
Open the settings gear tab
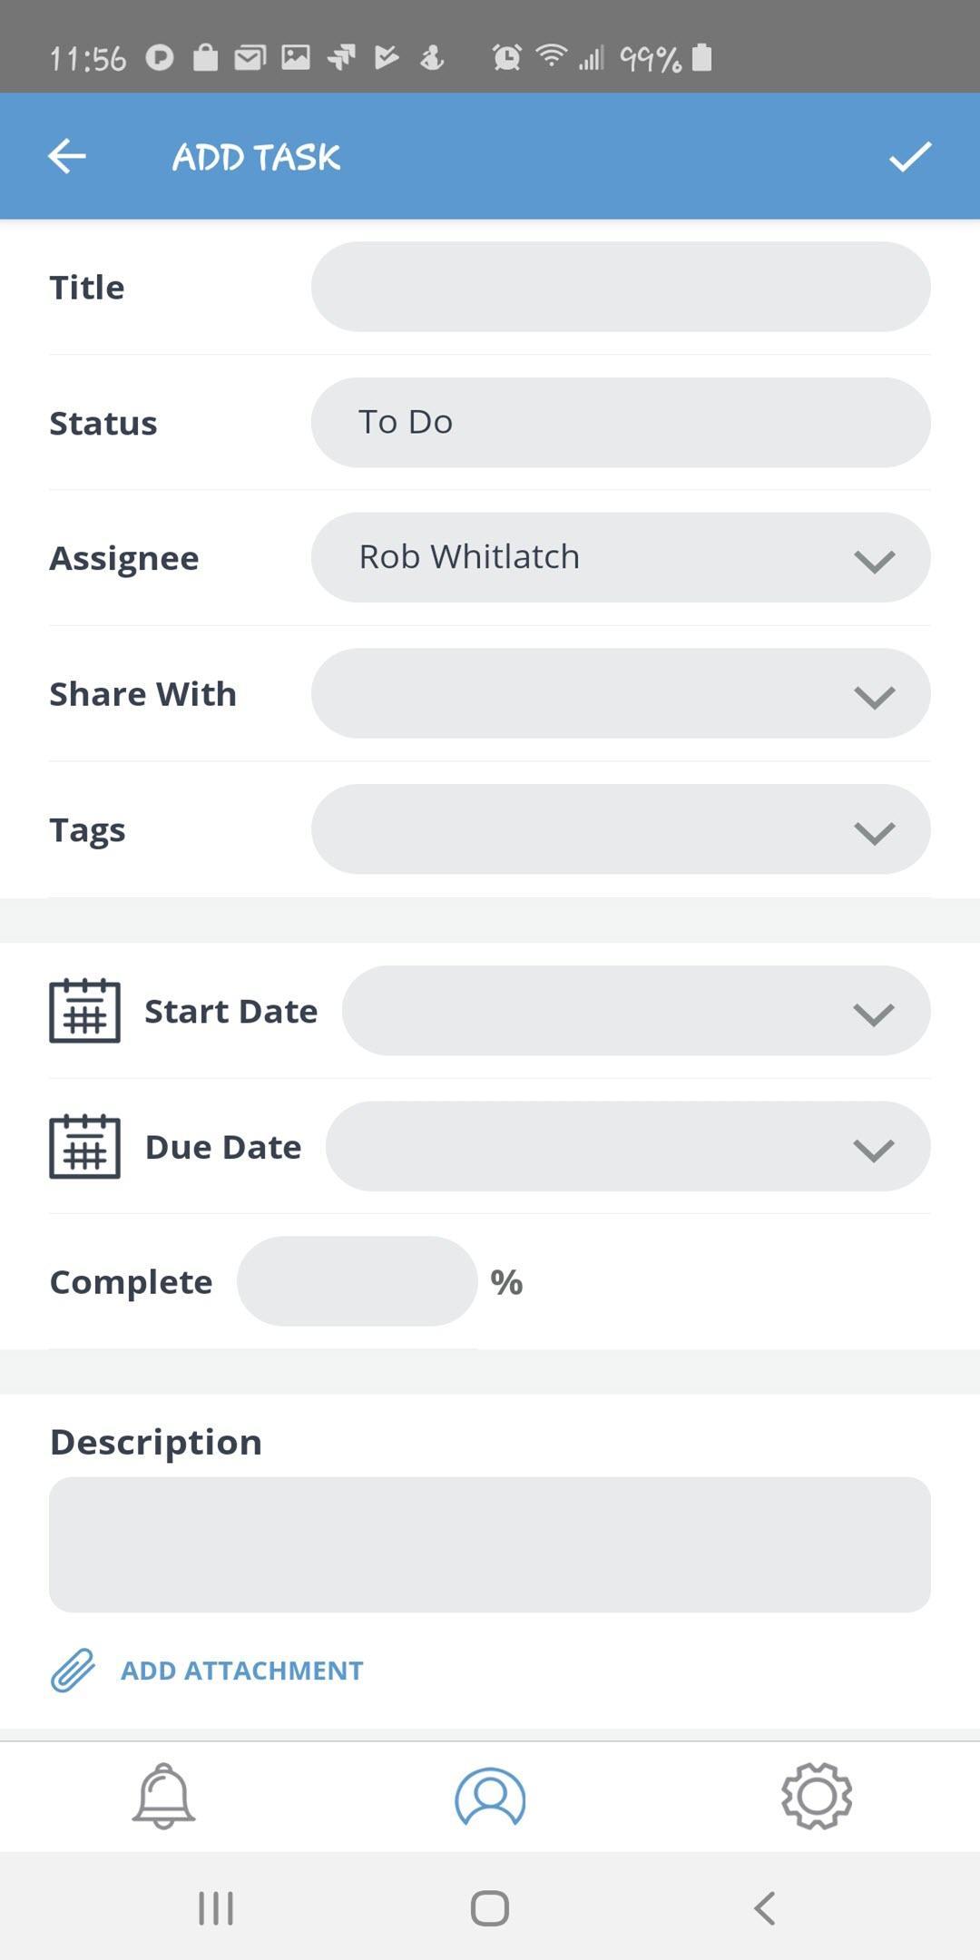click(817, 1796)
